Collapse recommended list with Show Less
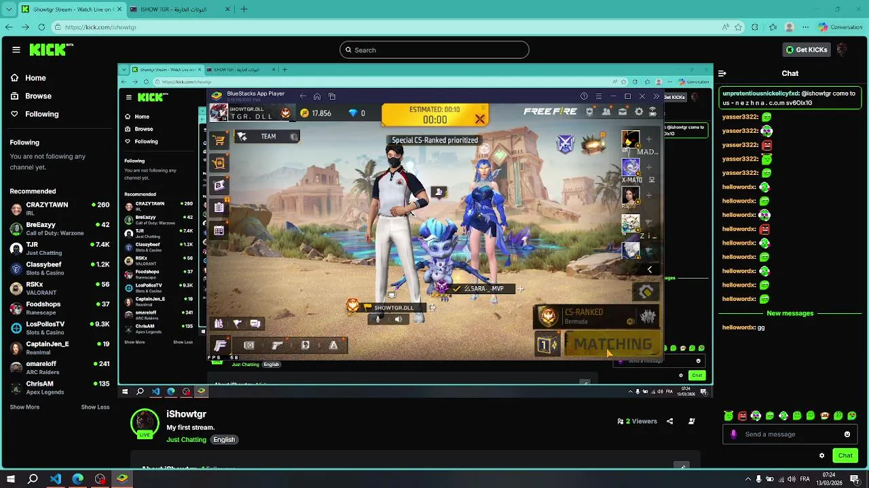The width and height of the screenshot is (869, 488). 95,407
